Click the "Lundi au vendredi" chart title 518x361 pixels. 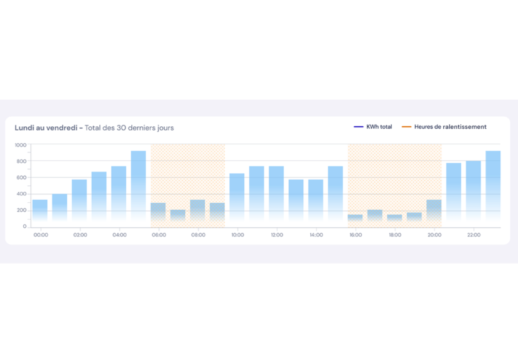pos(48,127)
